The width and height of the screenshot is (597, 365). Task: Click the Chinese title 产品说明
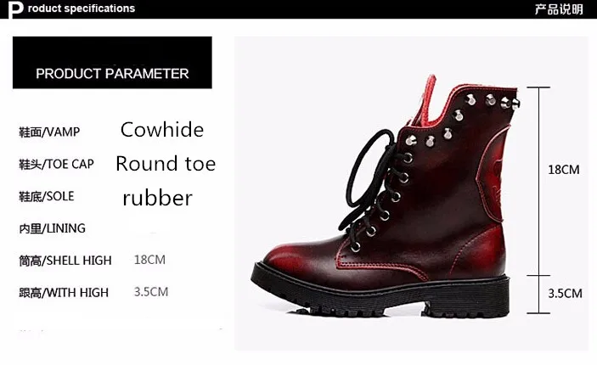559,9
